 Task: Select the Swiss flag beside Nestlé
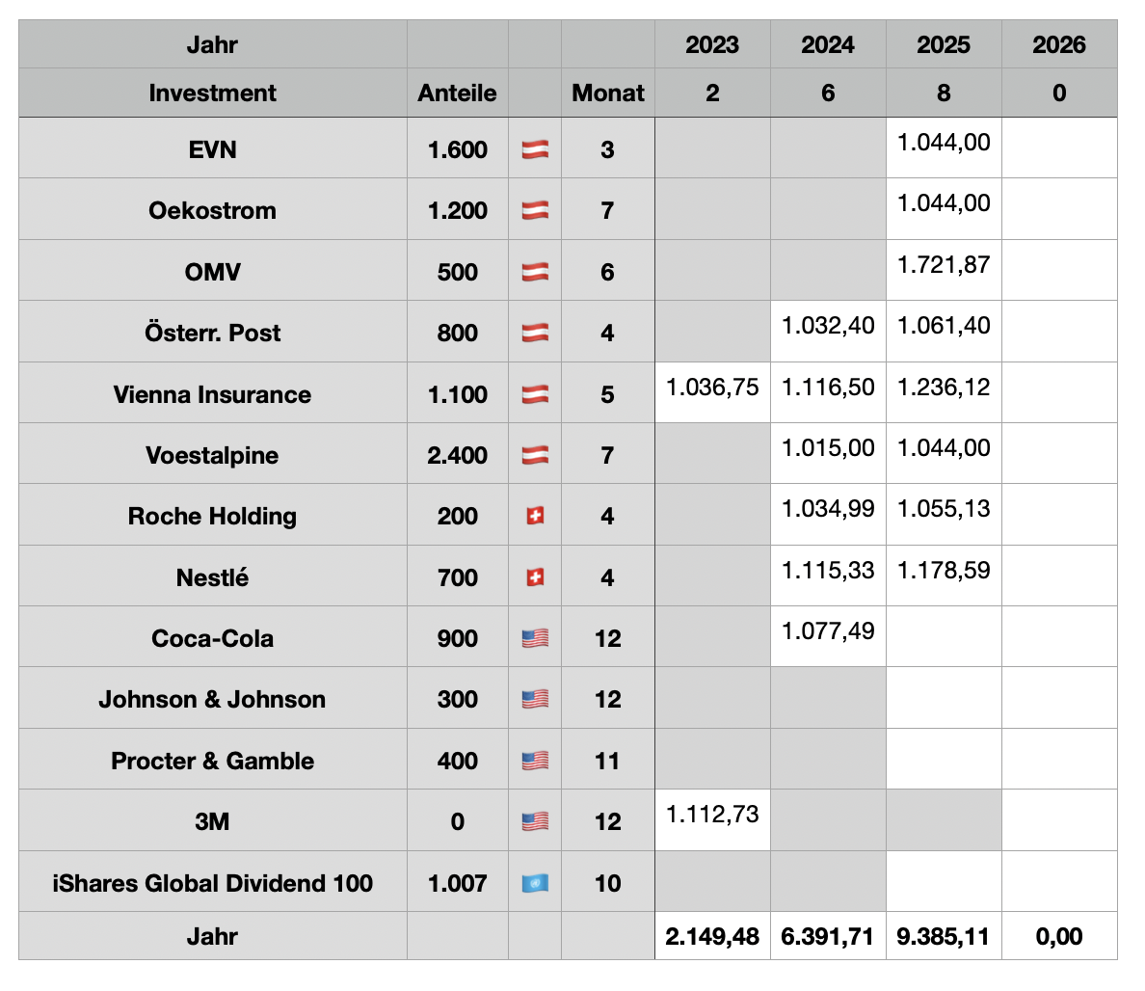coord(535,577)
